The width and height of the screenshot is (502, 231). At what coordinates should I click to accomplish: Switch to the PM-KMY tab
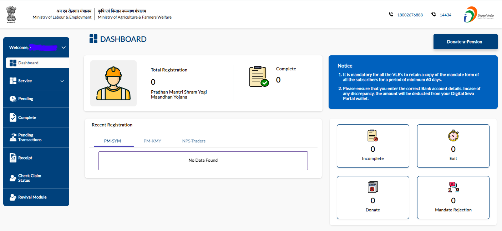click(x=152, y=141)
